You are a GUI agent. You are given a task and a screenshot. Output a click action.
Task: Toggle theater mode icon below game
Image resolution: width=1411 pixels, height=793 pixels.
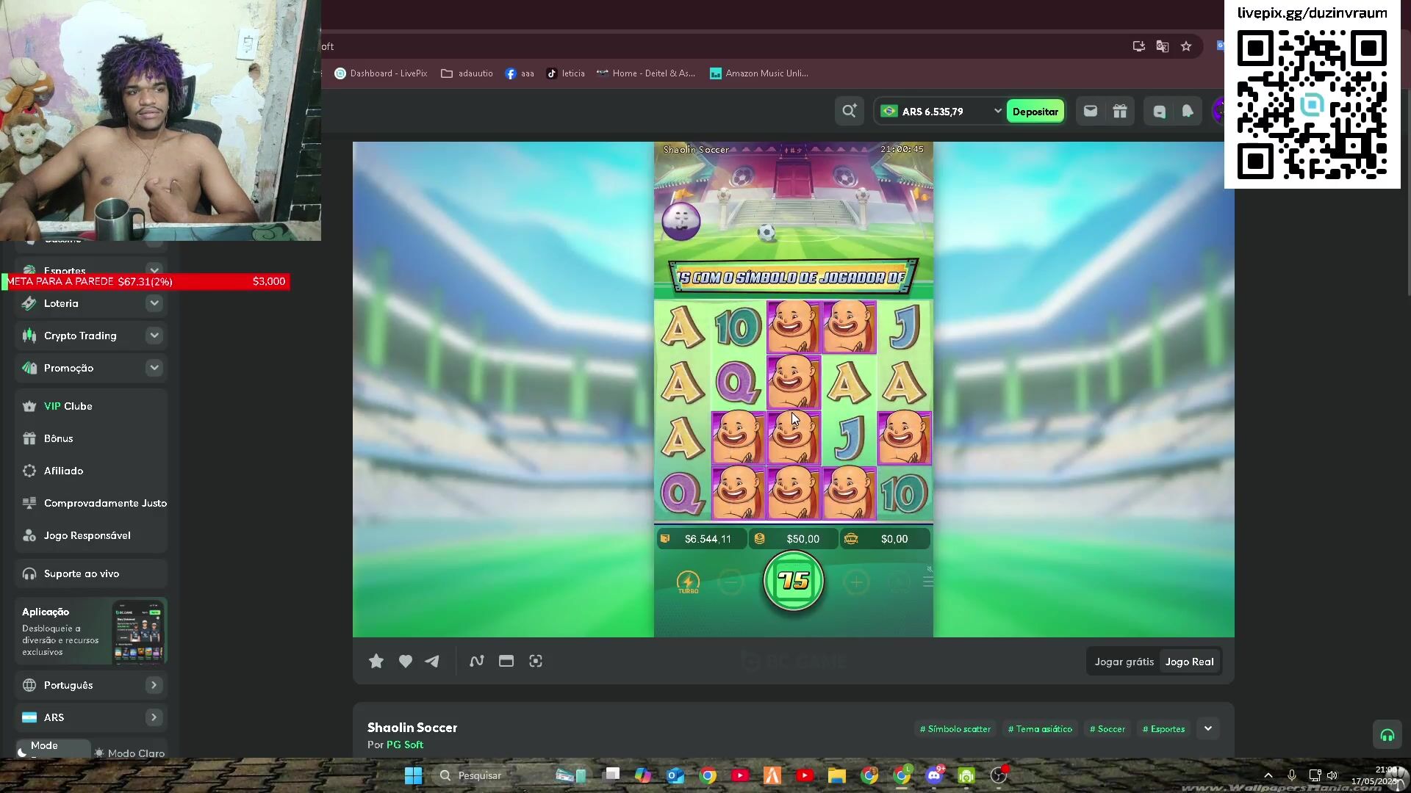(x=506, y=661)
